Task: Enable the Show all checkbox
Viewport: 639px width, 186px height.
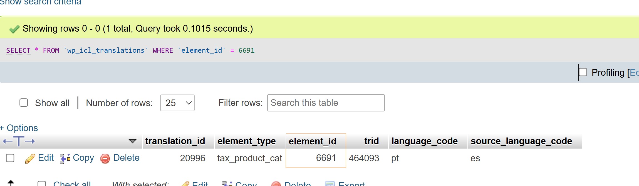Action: coord(24,103)
